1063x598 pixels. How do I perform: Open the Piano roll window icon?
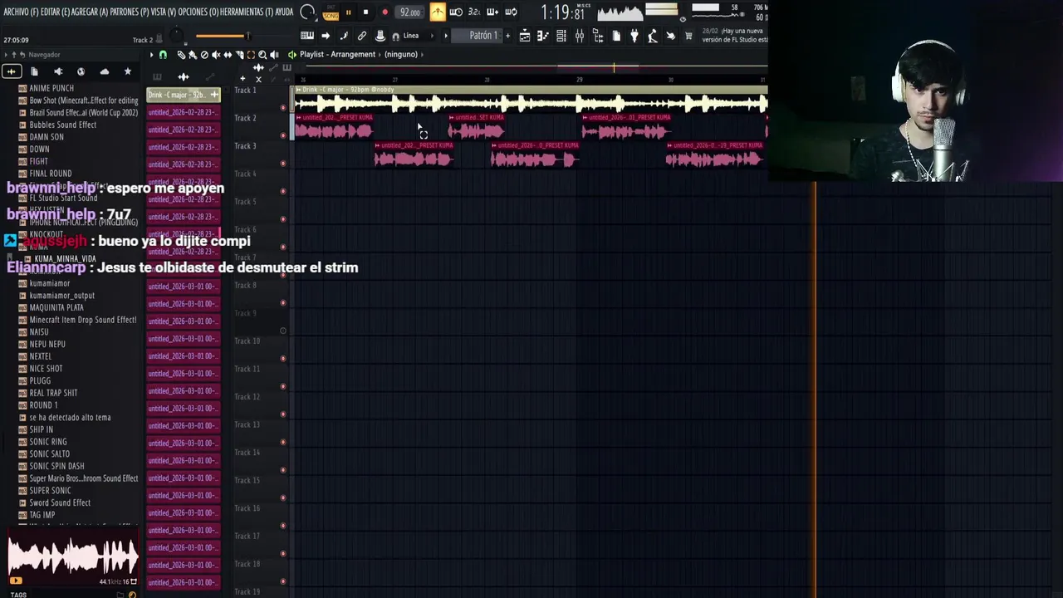(543, 36)
